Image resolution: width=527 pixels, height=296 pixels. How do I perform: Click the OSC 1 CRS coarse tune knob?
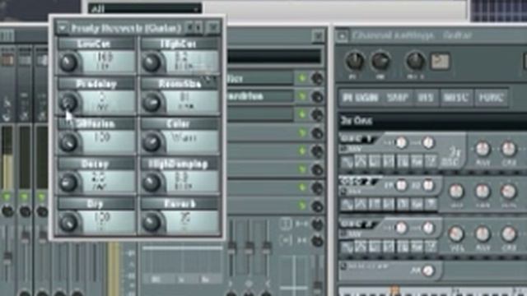[509, 149]
